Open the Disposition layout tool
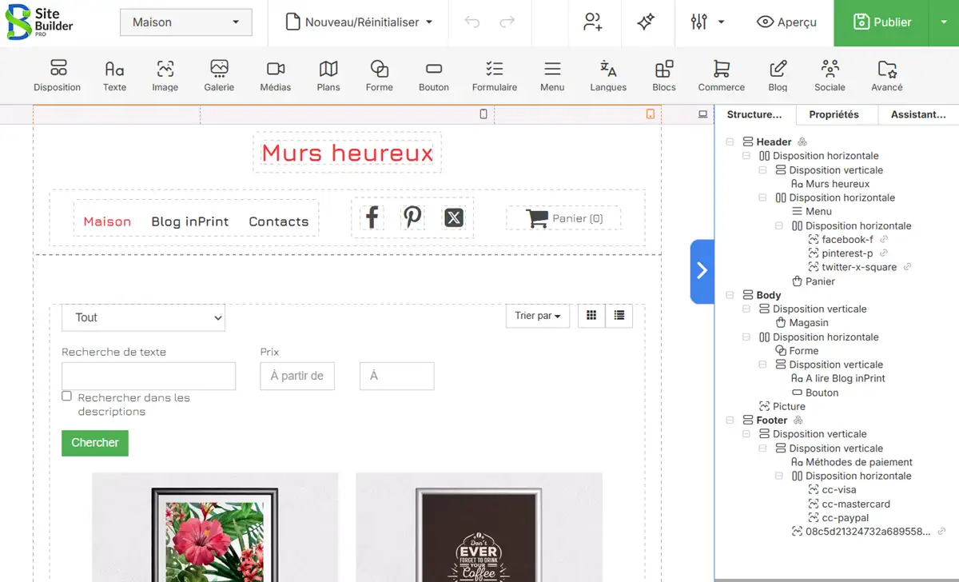The height and width of the screenshot is (582, 959). coord(57,76)
